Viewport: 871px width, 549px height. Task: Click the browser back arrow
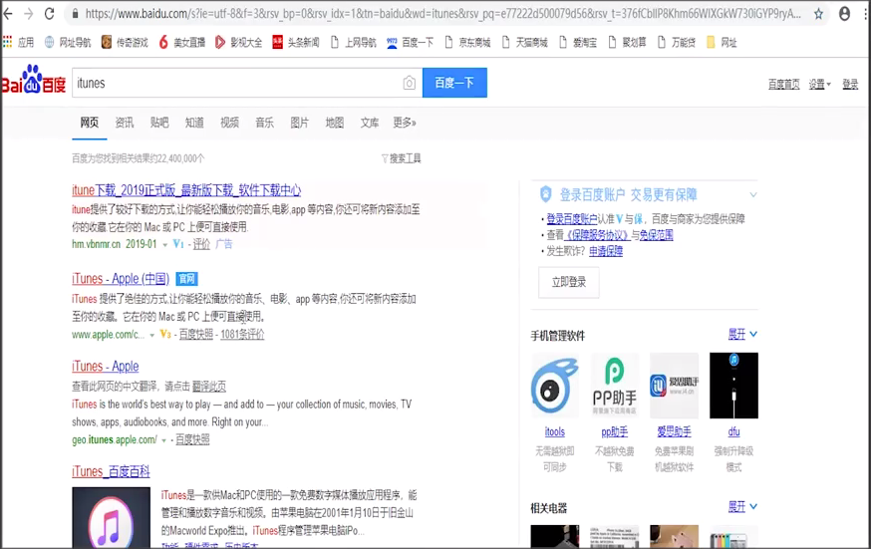tap(9, 15)
